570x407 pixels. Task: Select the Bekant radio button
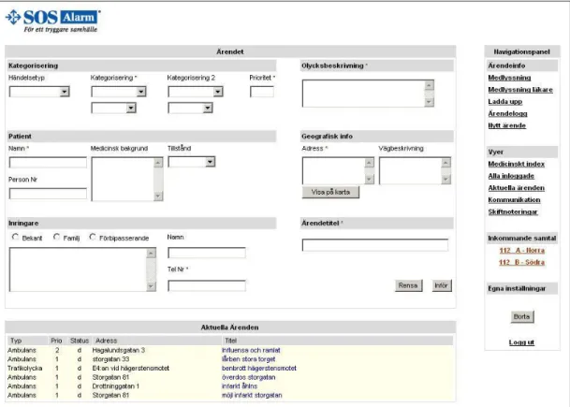[15, 237]
